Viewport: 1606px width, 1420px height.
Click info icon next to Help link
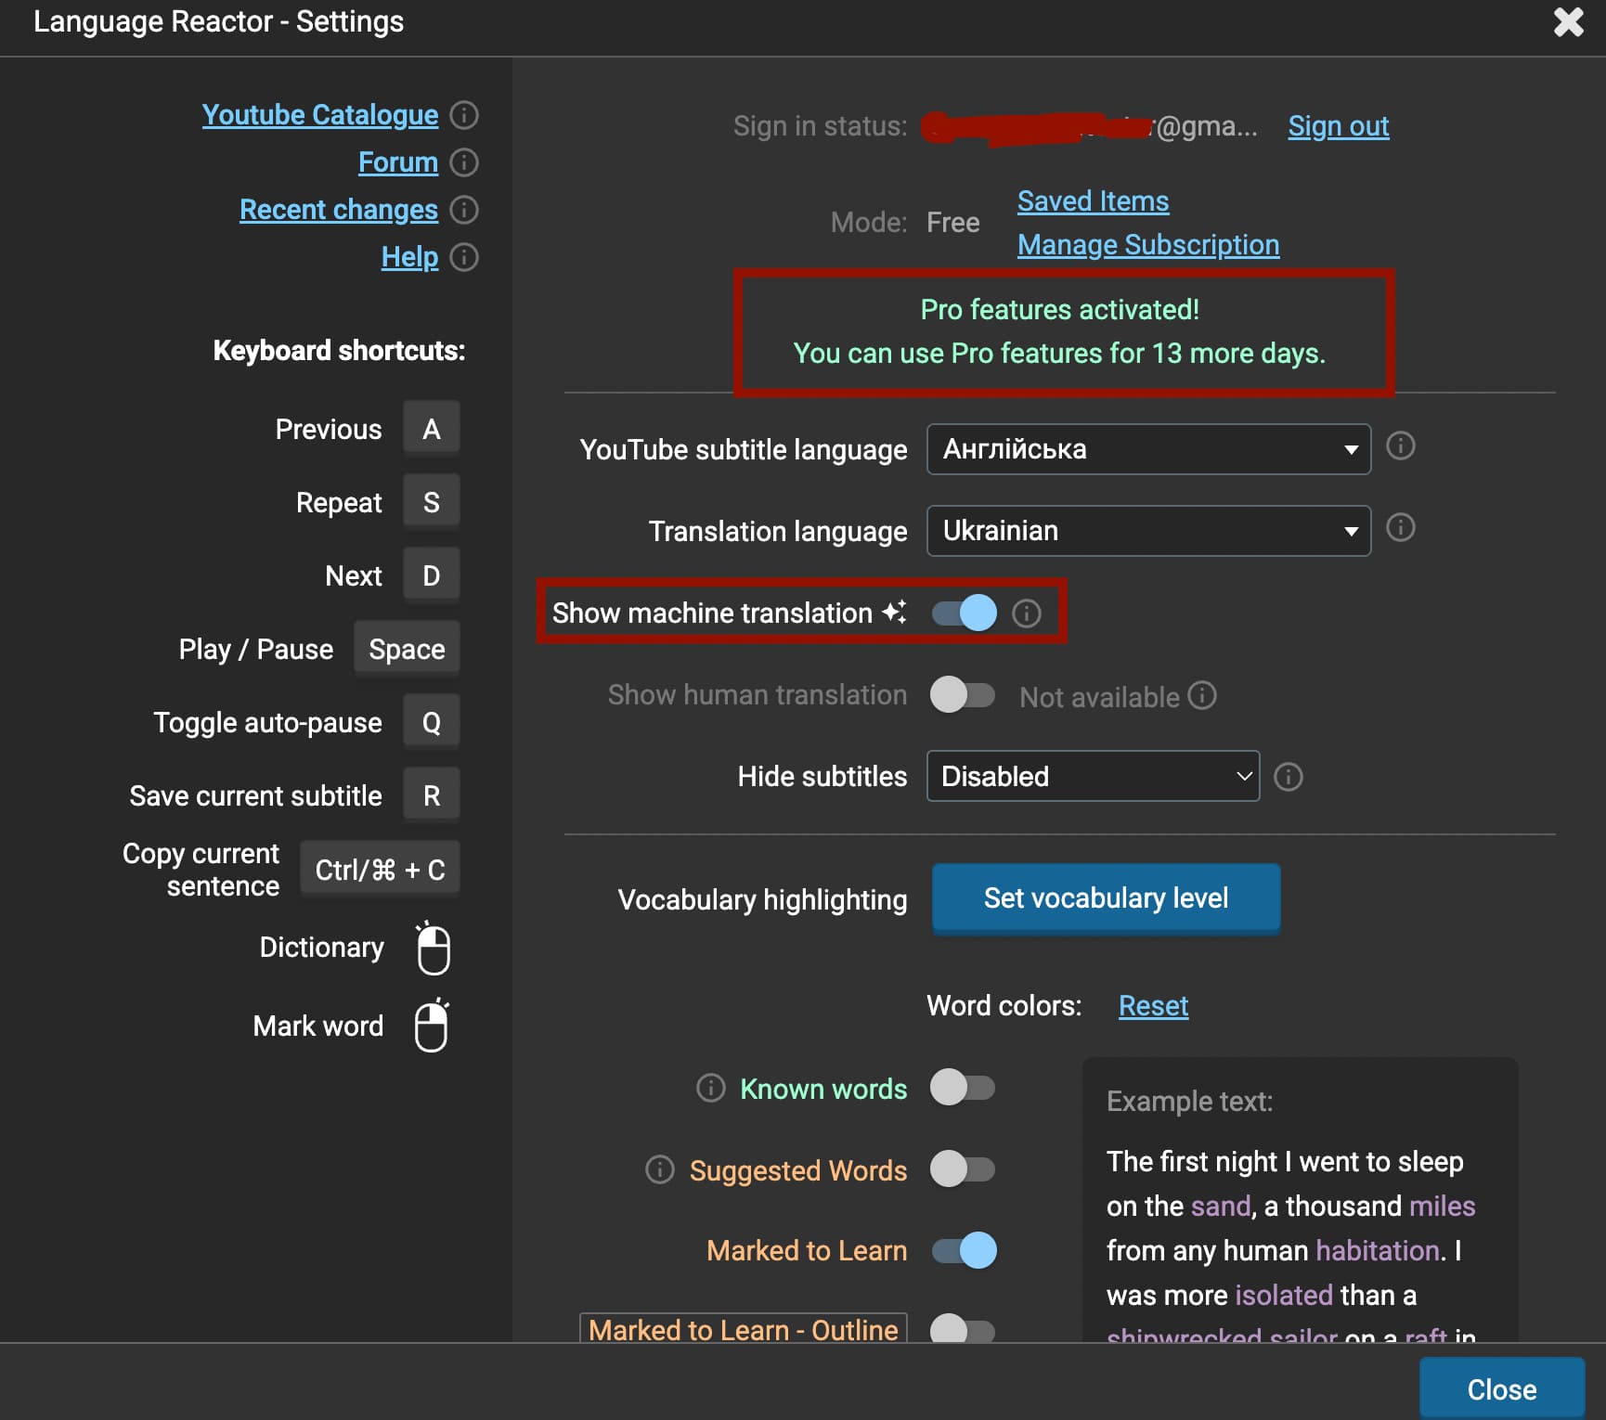click(463, 257)
